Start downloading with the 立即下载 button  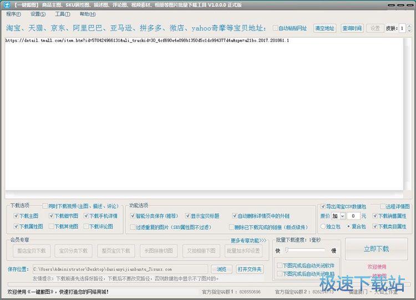pos(376,249)
